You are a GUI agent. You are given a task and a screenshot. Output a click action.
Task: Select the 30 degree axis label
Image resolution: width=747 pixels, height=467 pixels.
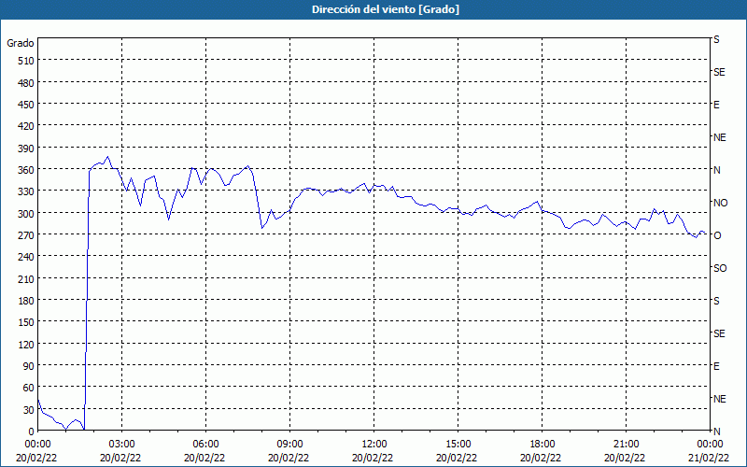pos(29,410)
